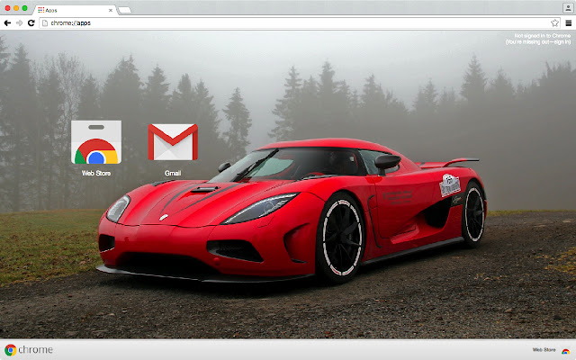The image size is (576, 360).
Task: Bookmark this page with the star icon
Action: [554, 23]
